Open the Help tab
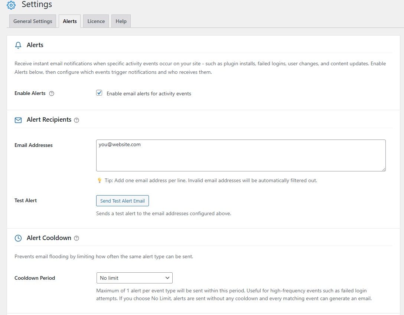Image resolution: width=404 pixels, height=315 pixels. pyautogui.click(x=121, y=21)
